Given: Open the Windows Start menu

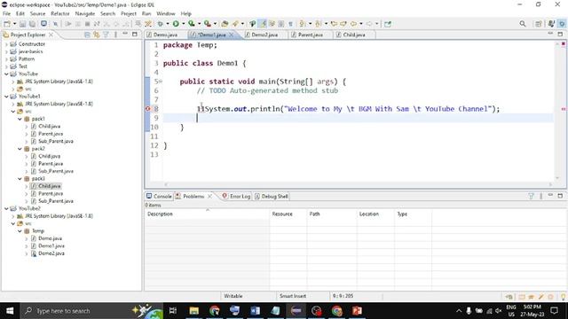Looking at the screenshot, I should pos(10,311).
